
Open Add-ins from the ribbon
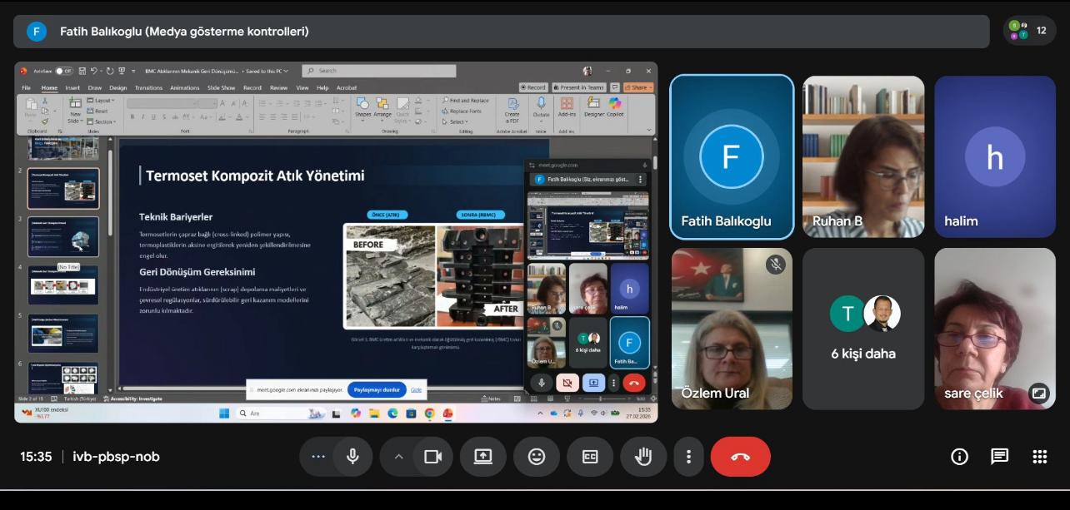567,108
